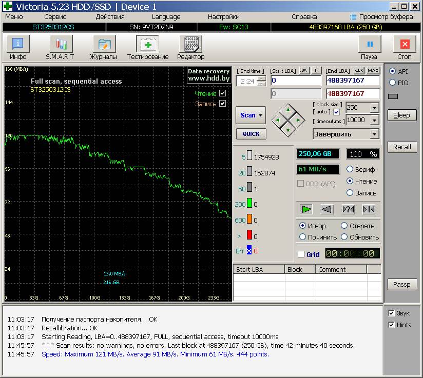Click the up arrow on the navigation diamond
Image resolution: width=423 pixels, height=378 pixels.
pyautogui.click(x=288, y=110)
